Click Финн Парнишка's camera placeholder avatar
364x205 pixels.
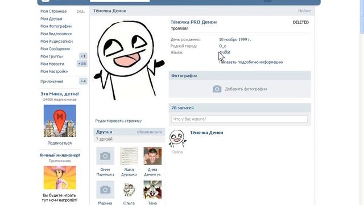pos(105,156)
